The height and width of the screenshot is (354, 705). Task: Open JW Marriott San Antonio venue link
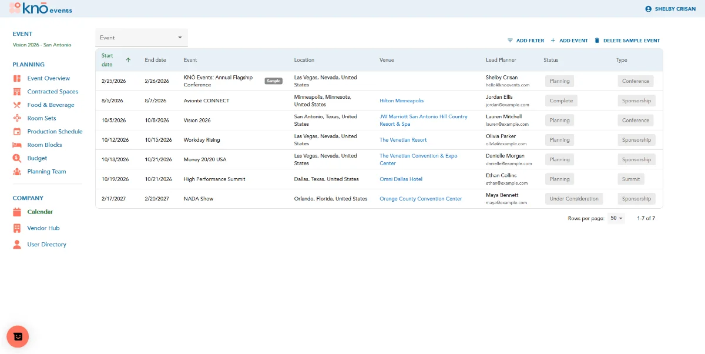pyautogui.click(x=424, y=121)
